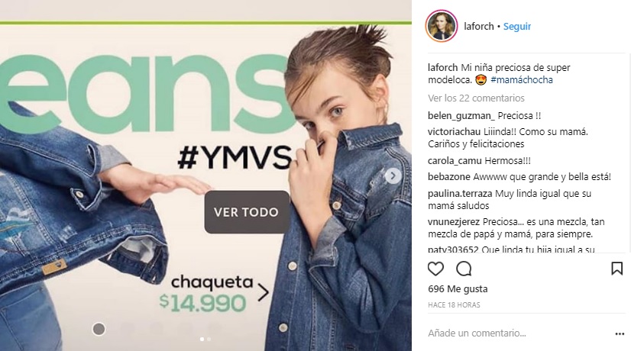The width and height of the screenshot is (631, 351).
Task: Select first carousel dot indicator
Action: (x=202, y=340)
